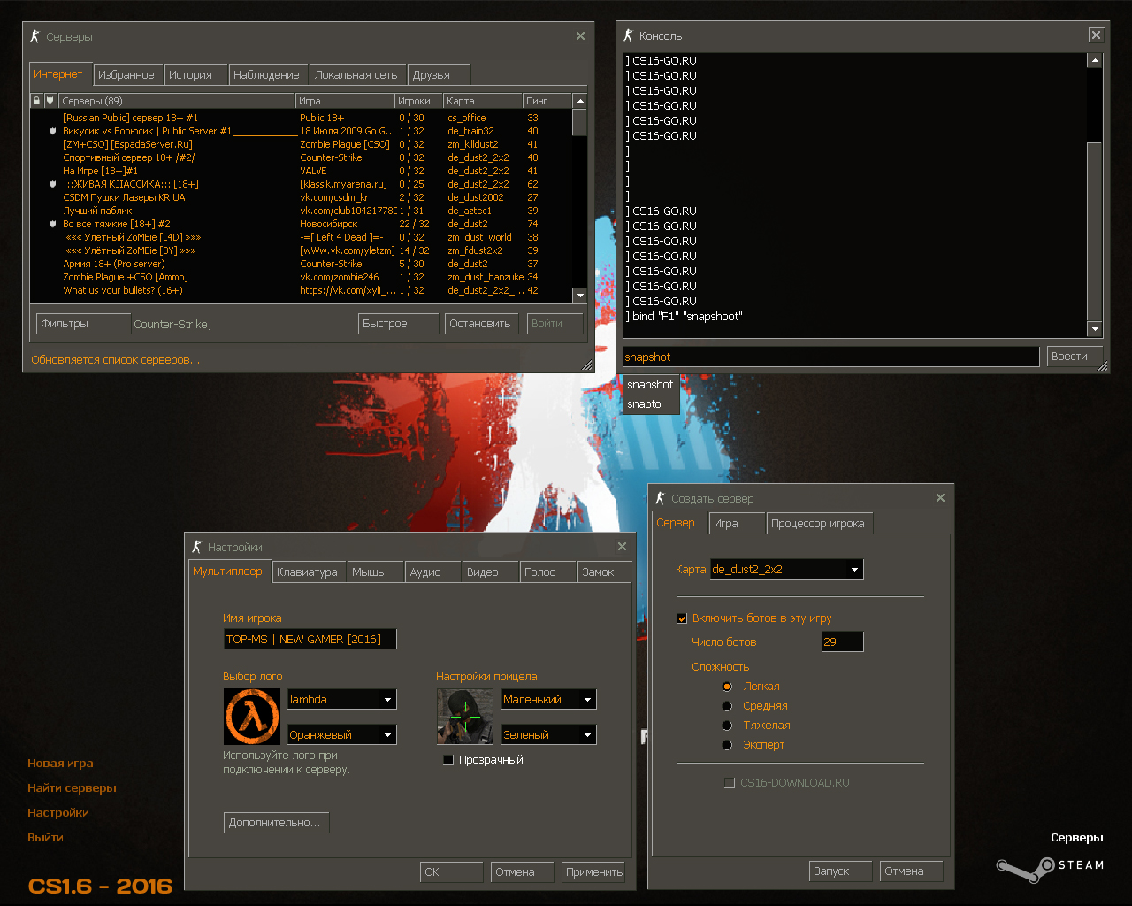Screen dimensions: 1132x906
Task: Click the Выйти menu link
Action: point(45,838)
